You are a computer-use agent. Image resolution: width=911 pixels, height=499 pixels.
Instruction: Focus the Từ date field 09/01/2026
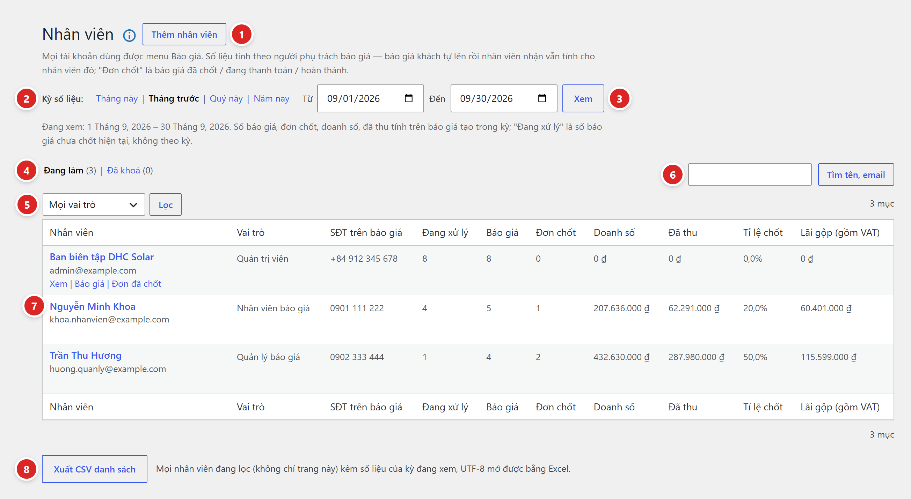pos(370,98)
